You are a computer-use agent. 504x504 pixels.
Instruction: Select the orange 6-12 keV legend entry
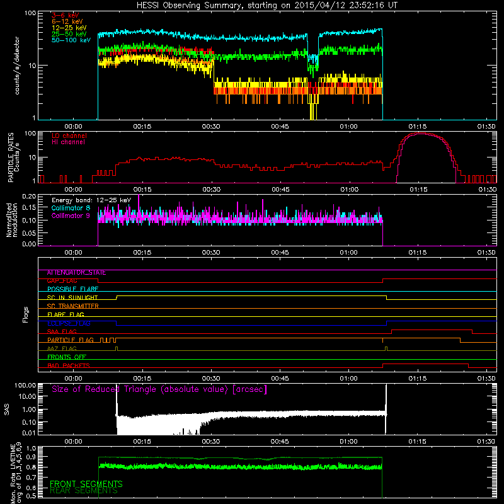point(67,21)
